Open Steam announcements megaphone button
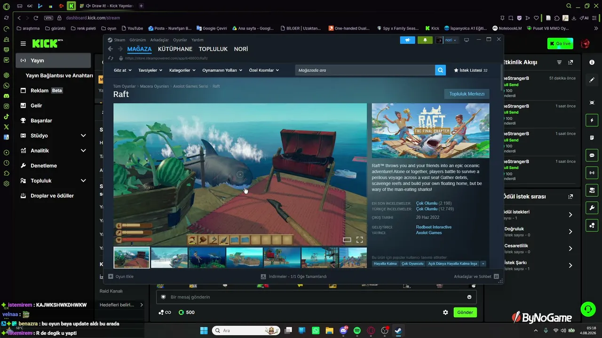 click(407, 40)
